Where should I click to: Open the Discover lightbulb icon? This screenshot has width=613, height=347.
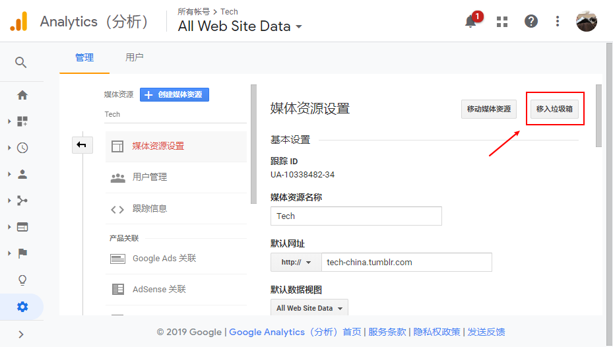[22, 280]
